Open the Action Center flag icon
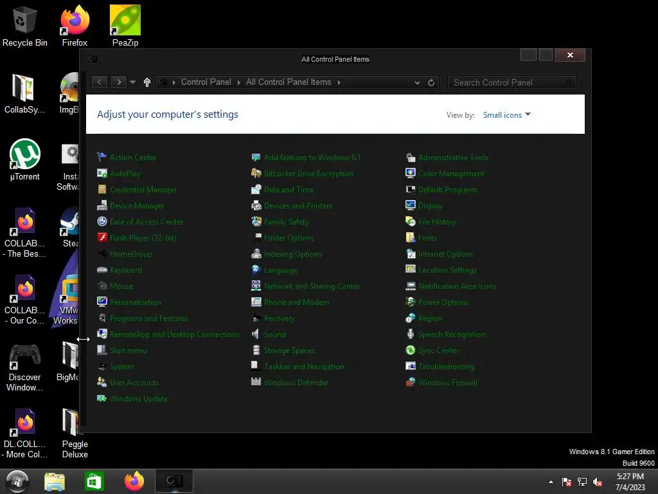The width and height of the screenshot is (658, 494). click(102, 157)
